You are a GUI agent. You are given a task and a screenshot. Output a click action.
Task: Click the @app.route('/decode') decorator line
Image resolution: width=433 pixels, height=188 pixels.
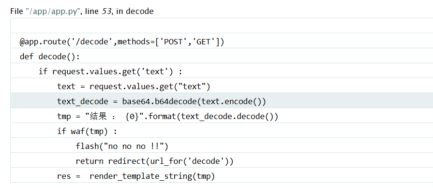click(222, 41)
